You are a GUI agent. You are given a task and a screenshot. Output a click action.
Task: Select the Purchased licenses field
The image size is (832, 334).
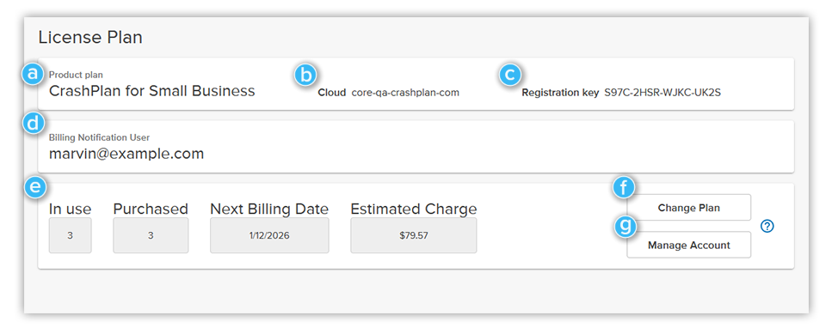(x=151, y=235)
